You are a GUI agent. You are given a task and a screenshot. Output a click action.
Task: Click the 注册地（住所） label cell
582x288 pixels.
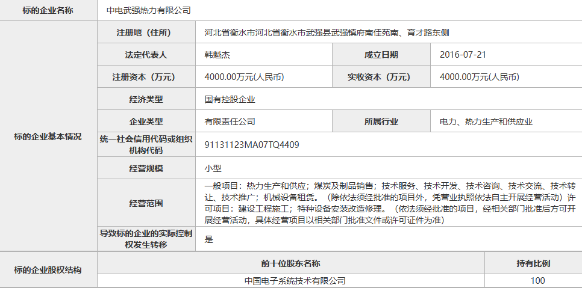tap(146, 32)
